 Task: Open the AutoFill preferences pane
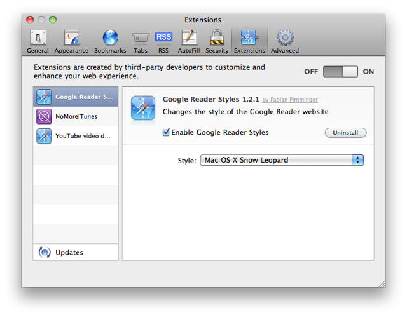pyautogui.click(x=189, y=41)
